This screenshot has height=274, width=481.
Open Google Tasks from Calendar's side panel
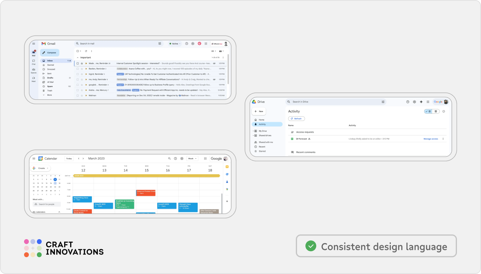click(x=227, y=174)
